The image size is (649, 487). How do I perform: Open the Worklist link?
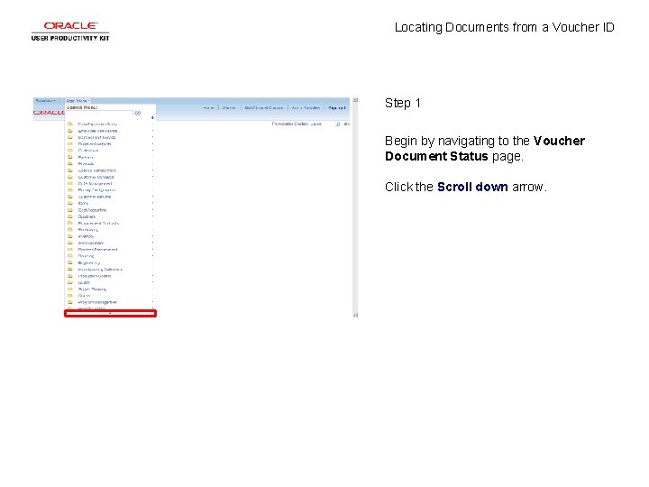click(x=229, y=107)
